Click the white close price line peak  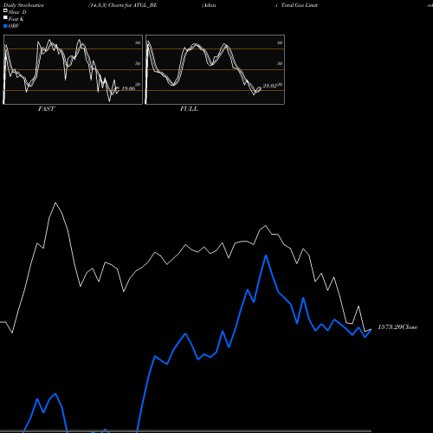click(x=55, y=203)
